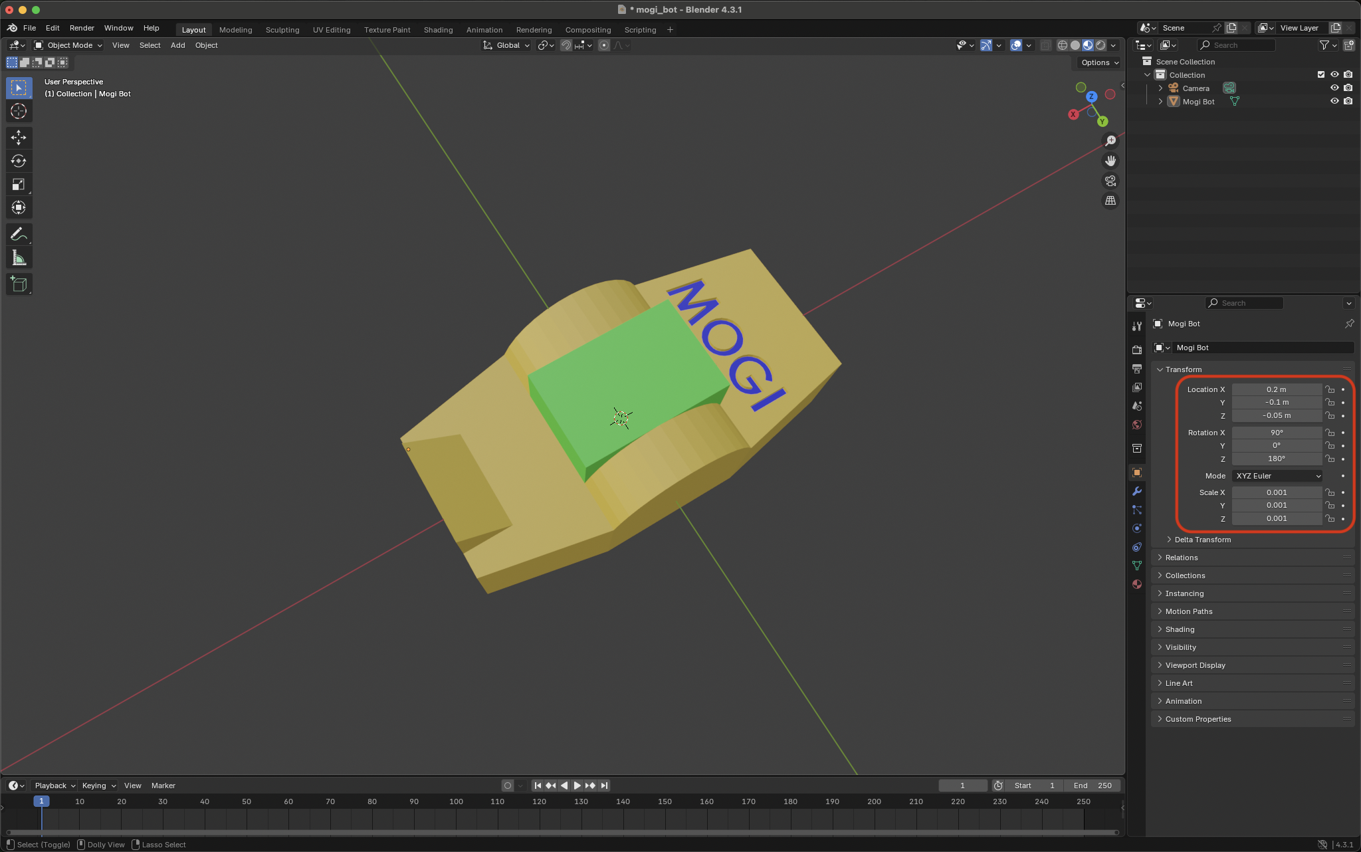
Task: Click the Scale X value field
Action: click(1276, 492)
